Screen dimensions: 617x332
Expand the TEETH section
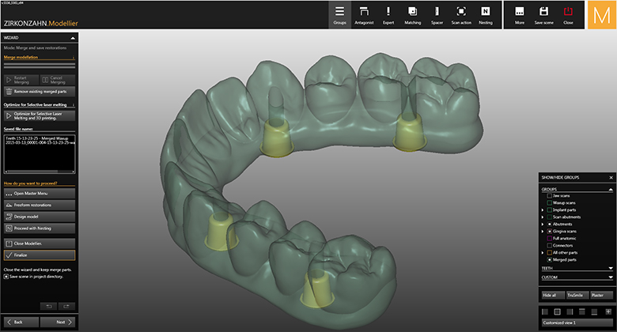pyautogui.click(x=611, y=269)
